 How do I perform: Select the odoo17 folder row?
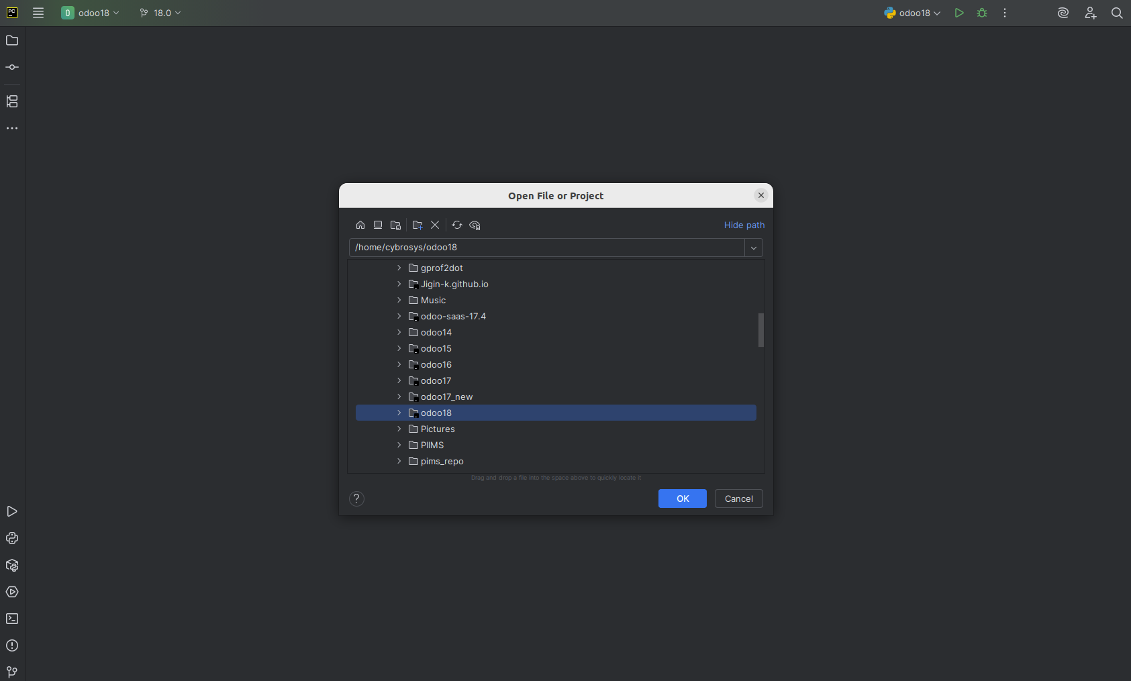(x=556, y=380)
